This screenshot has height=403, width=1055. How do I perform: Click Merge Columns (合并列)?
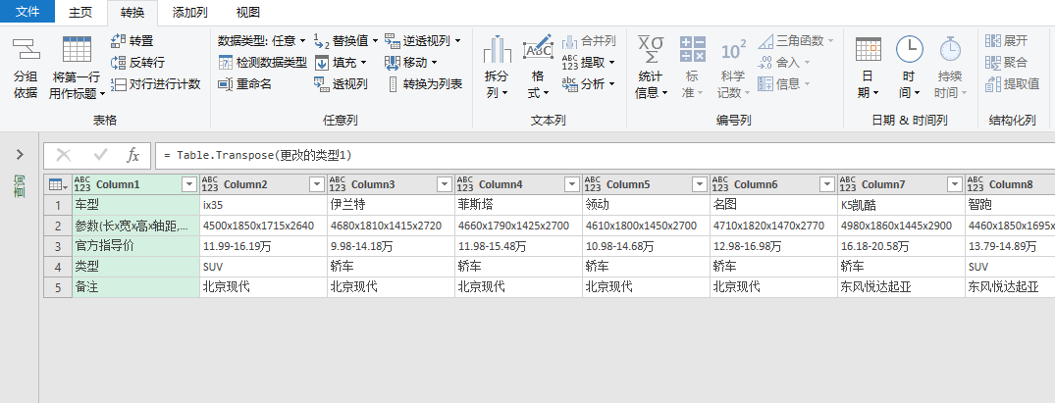[x=589, y=41]
